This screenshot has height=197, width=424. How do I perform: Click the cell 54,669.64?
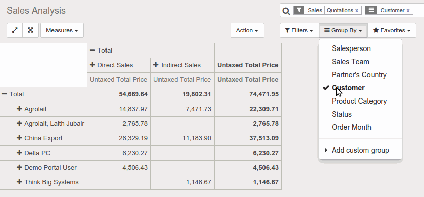(119, 94)
